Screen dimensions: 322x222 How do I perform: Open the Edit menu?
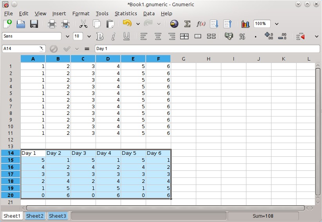[24, 14]
